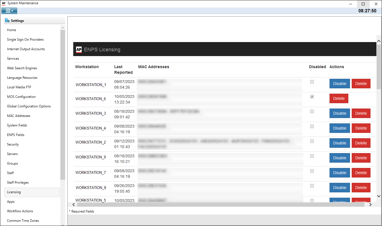The height and width of the screenshot is (226, 382).
Task: Uncheck Disabled box for WORKSTATION_6
Action: pos(312,97)
